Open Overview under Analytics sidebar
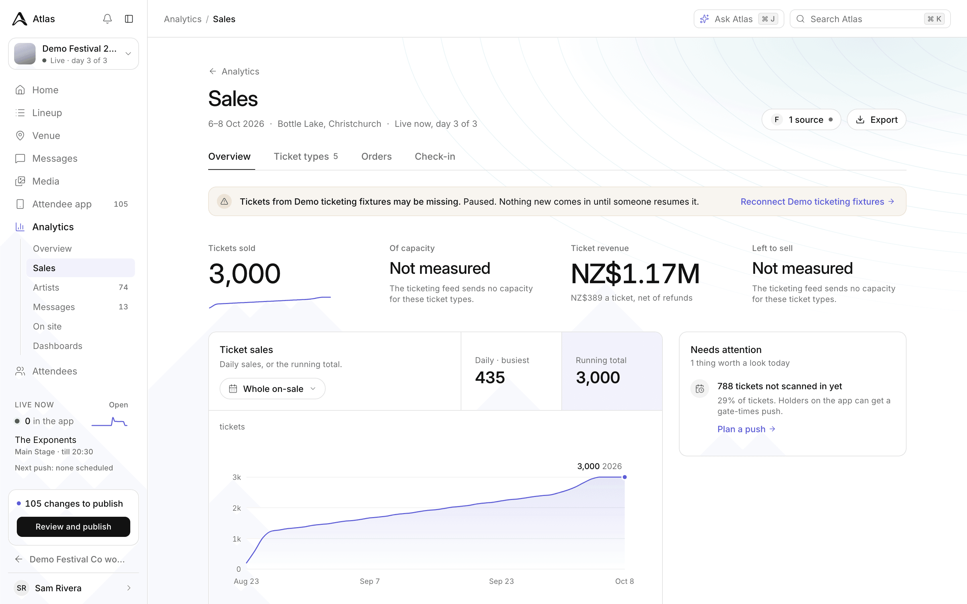Viewport: 967px width, 604px height. [80, 248]
